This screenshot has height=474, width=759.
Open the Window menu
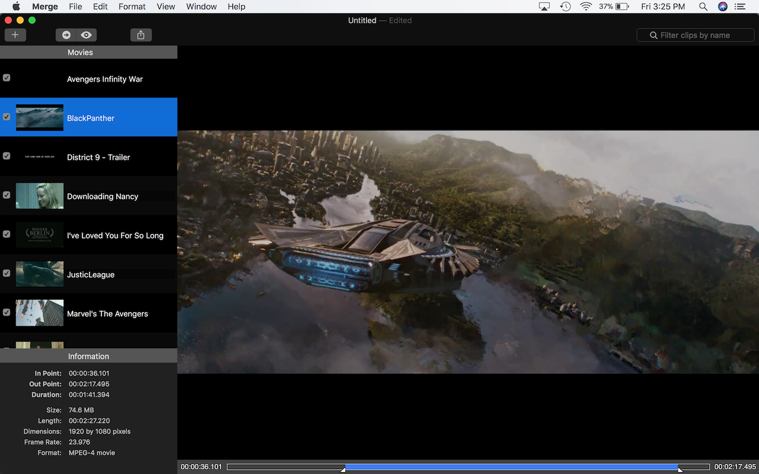[202, 7]
